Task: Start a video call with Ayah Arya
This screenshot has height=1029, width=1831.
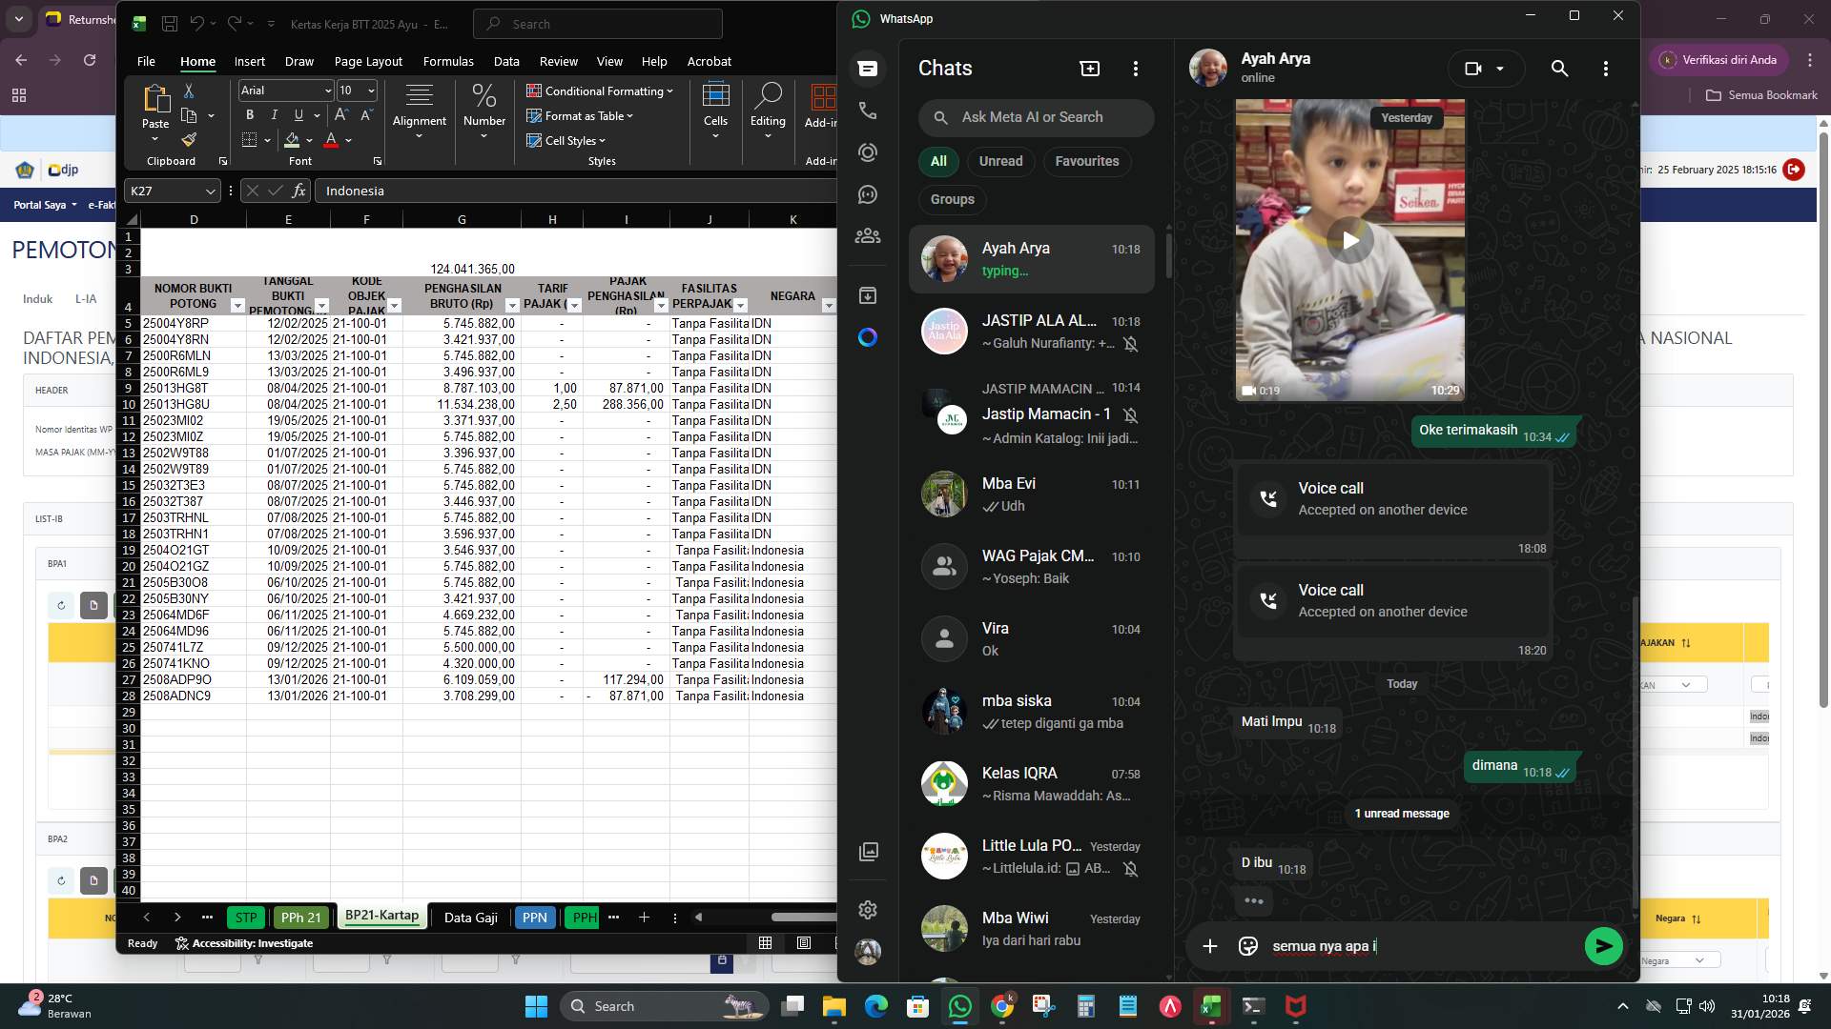Action: pos(1473,69)
